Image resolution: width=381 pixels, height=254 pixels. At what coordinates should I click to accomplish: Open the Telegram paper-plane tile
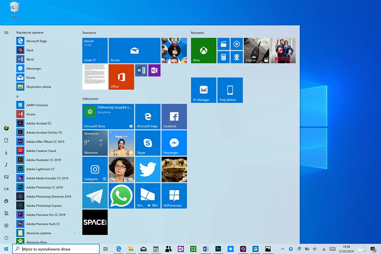[95, 196]
